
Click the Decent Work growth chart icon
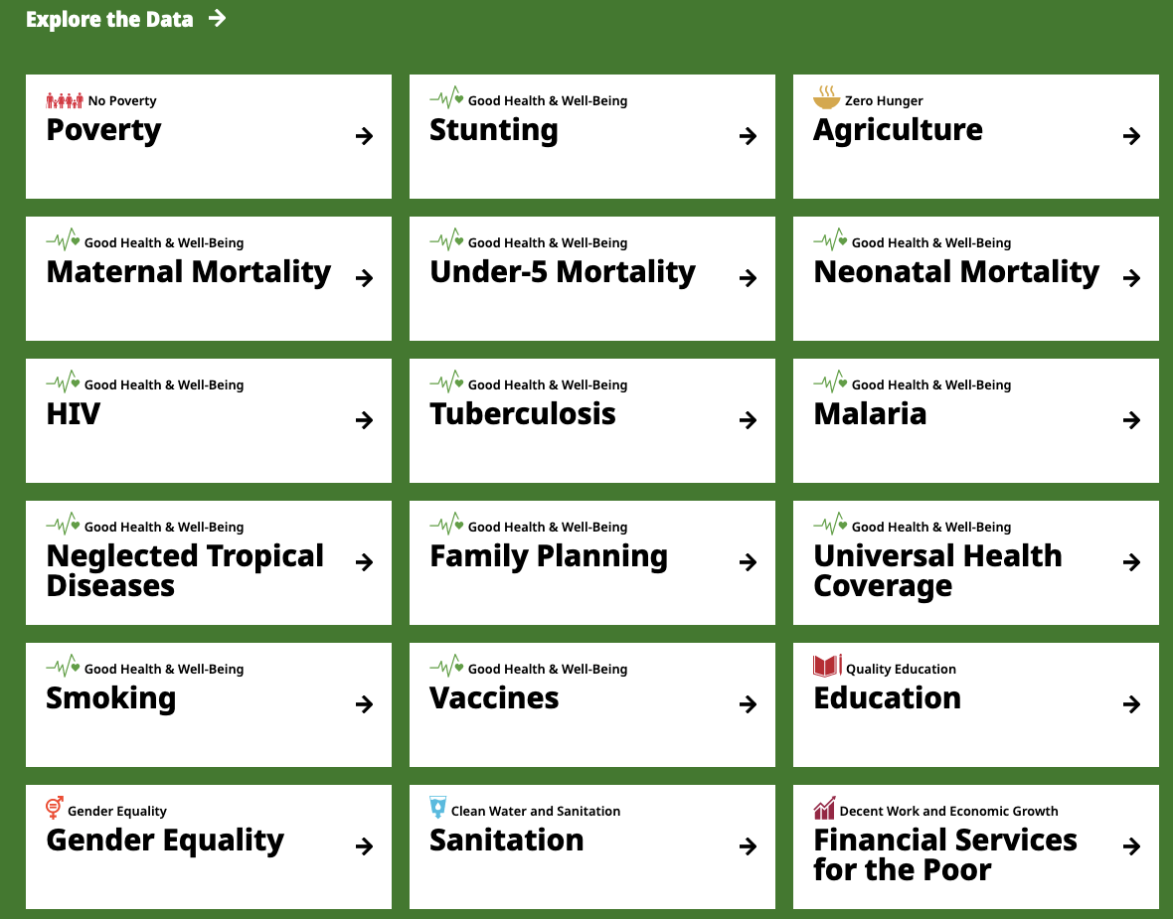coord(824,809)
